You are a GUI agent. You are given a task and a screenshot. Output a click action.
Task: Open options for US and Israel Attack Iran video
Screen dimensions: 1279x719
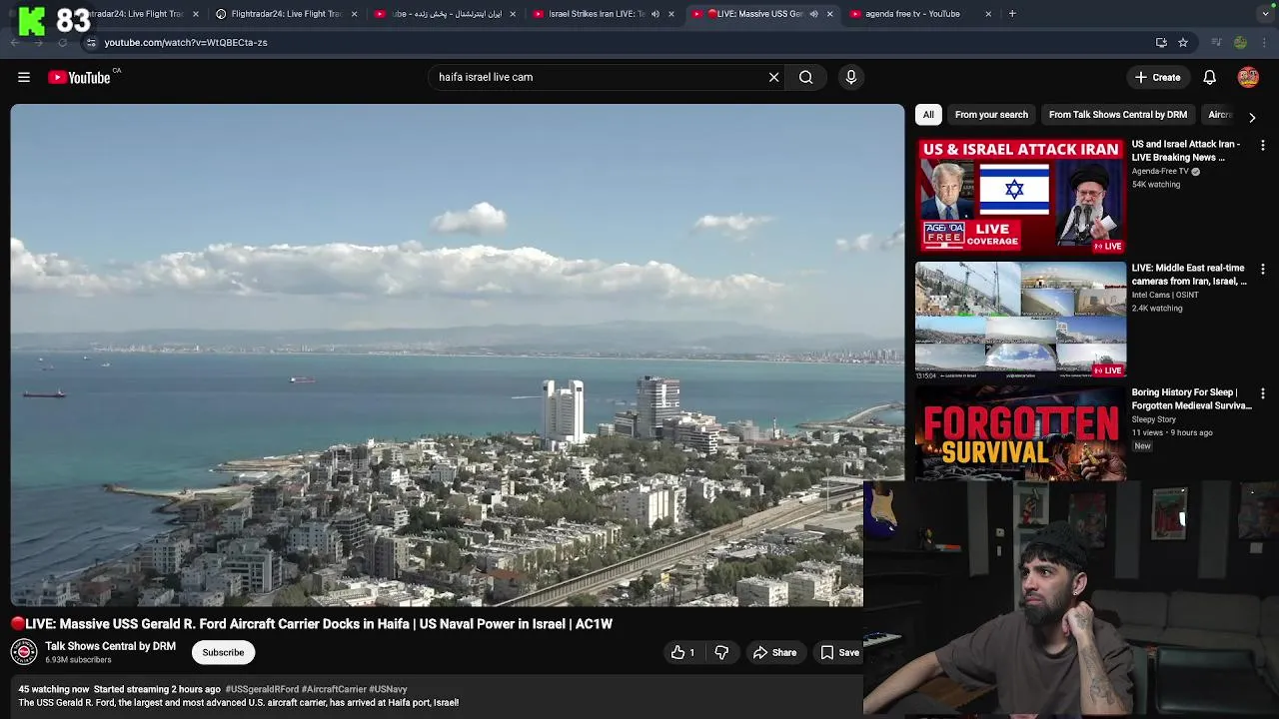click(1262, 146)
